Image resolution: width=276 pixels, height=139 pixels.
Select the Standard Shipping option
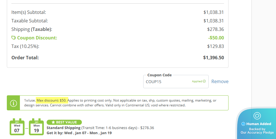click(x=63, y=128)
